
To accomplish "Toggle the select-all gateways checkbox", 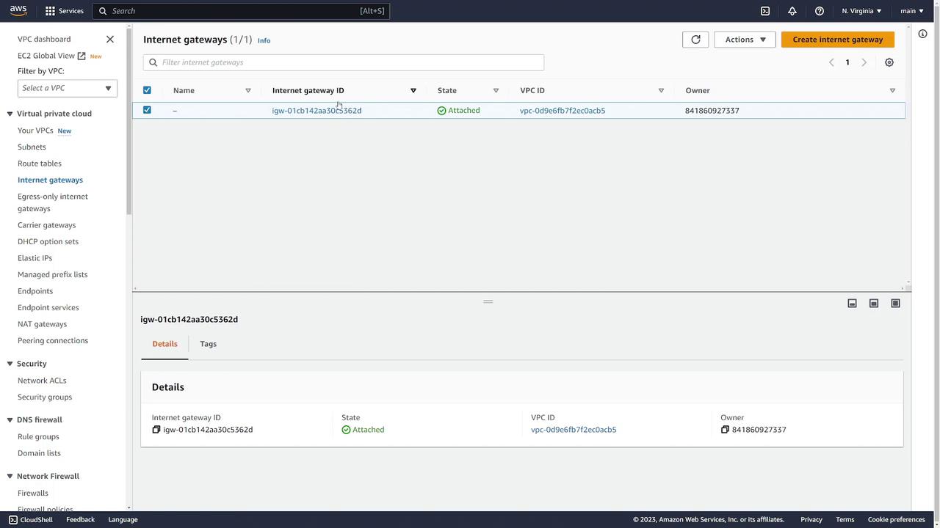I will click(x=147, y=90).
